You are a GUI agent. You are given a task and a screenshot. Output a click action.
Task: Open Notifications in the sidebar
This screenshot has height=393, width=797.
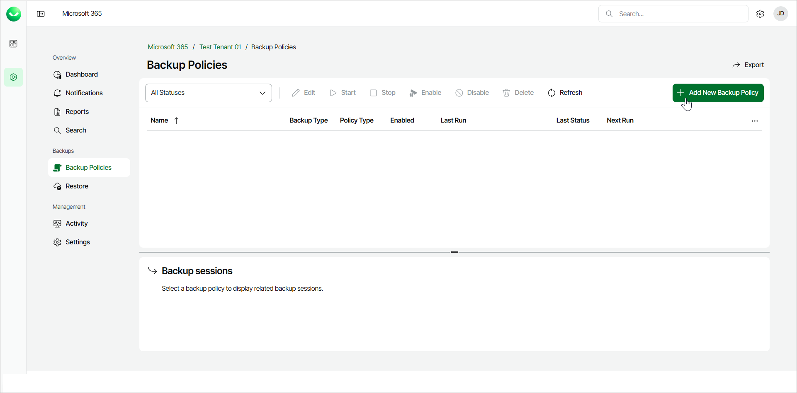coord(84,93)
